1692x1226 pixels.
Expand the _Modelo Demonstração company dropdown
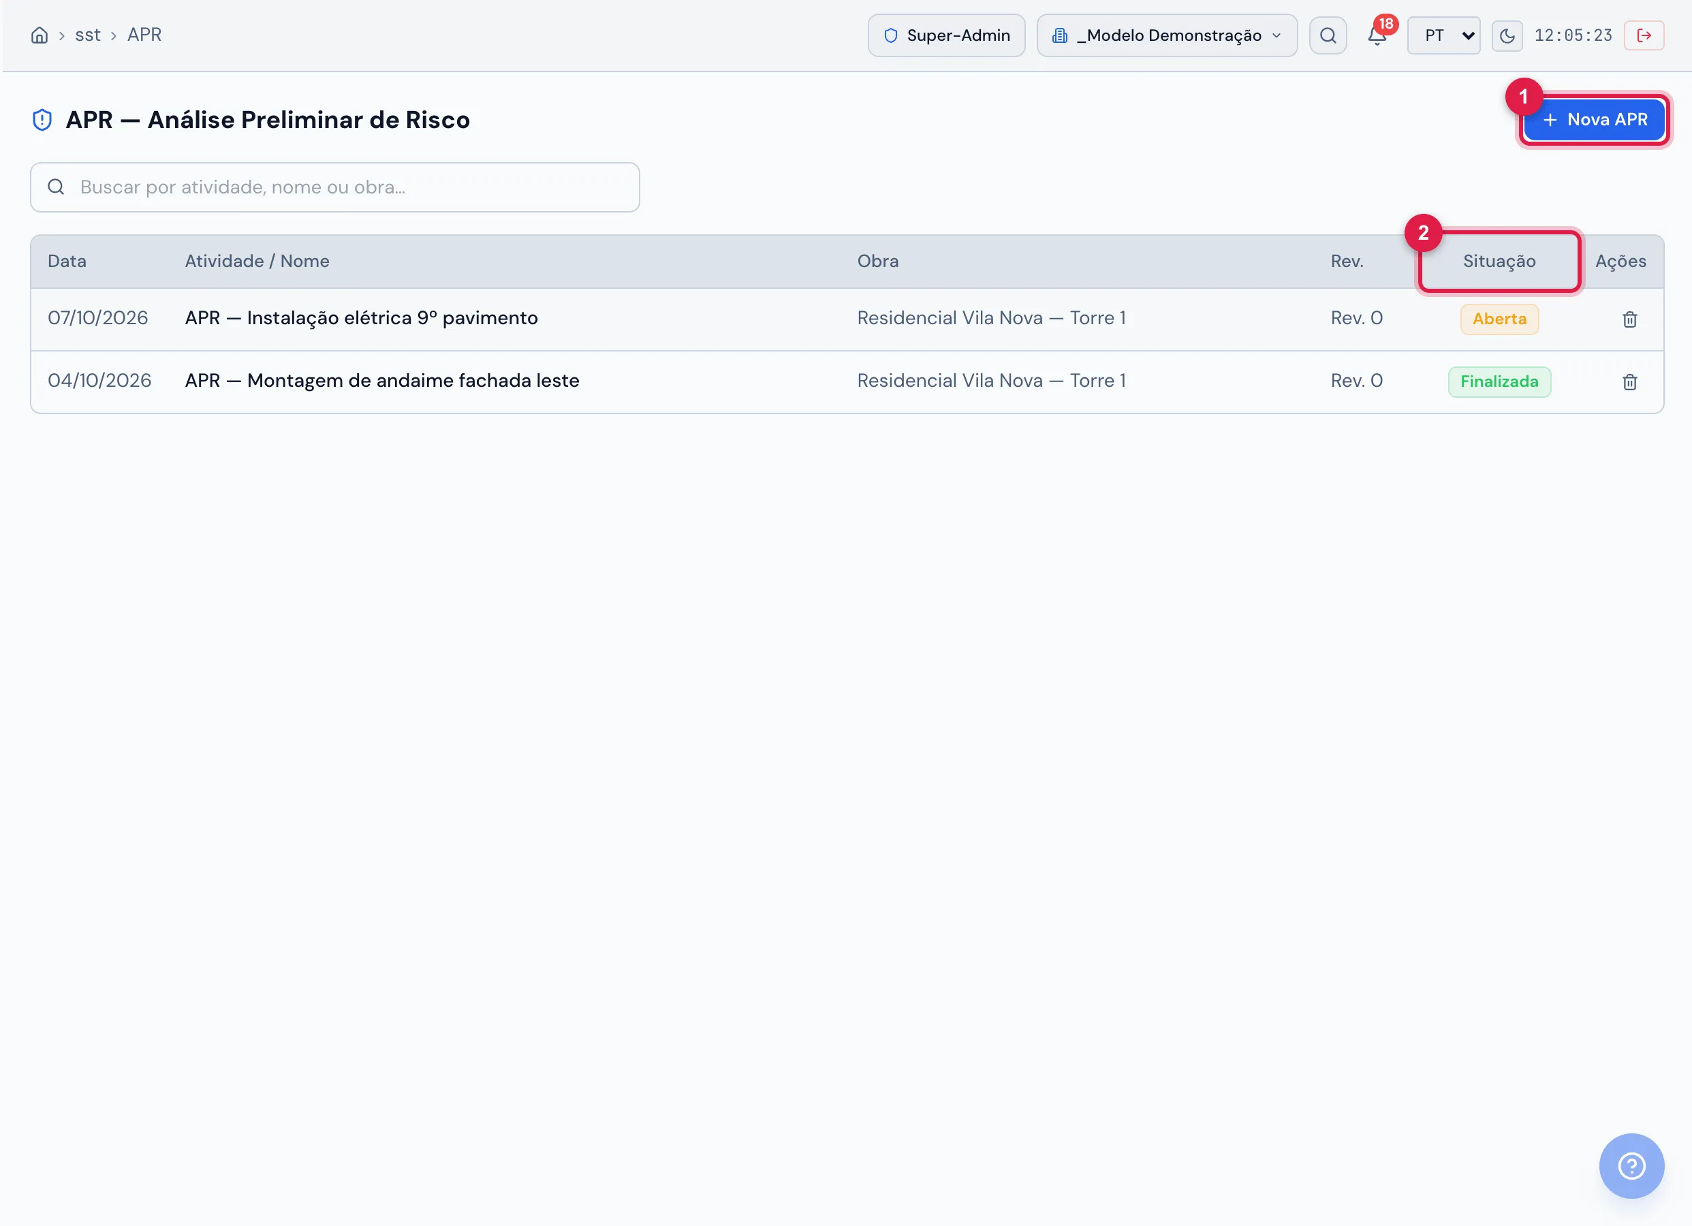[x=1167, y=35]
